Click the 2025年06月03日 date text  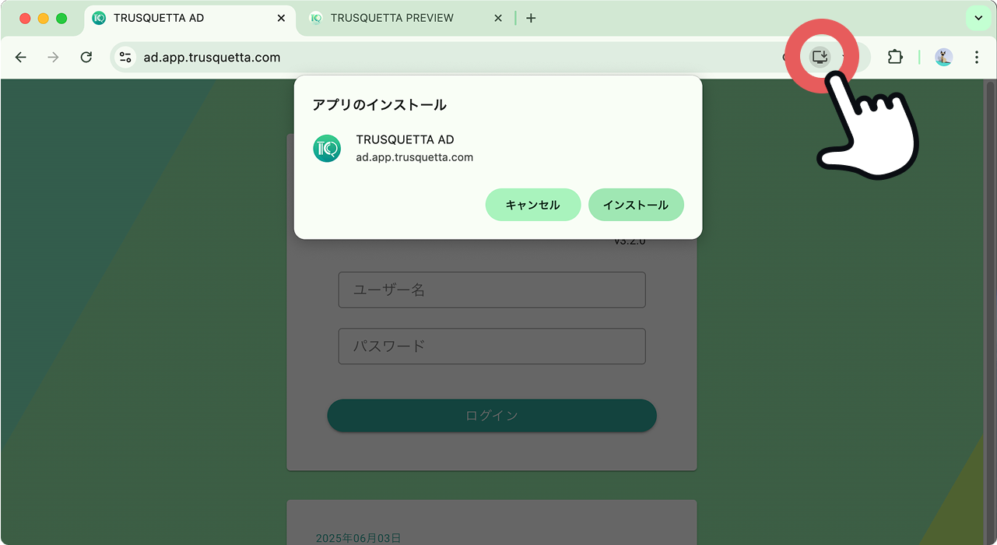click(x=358, y=538)
